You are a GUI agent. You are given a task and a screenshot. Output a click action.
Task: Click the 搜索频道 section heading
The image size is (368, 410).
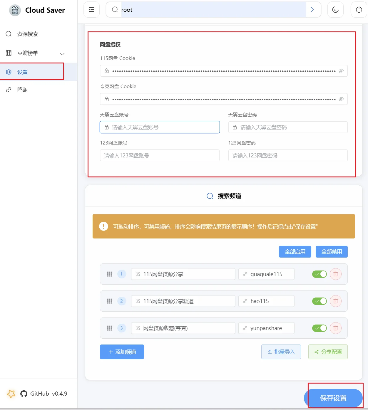(x=230, y=196)
